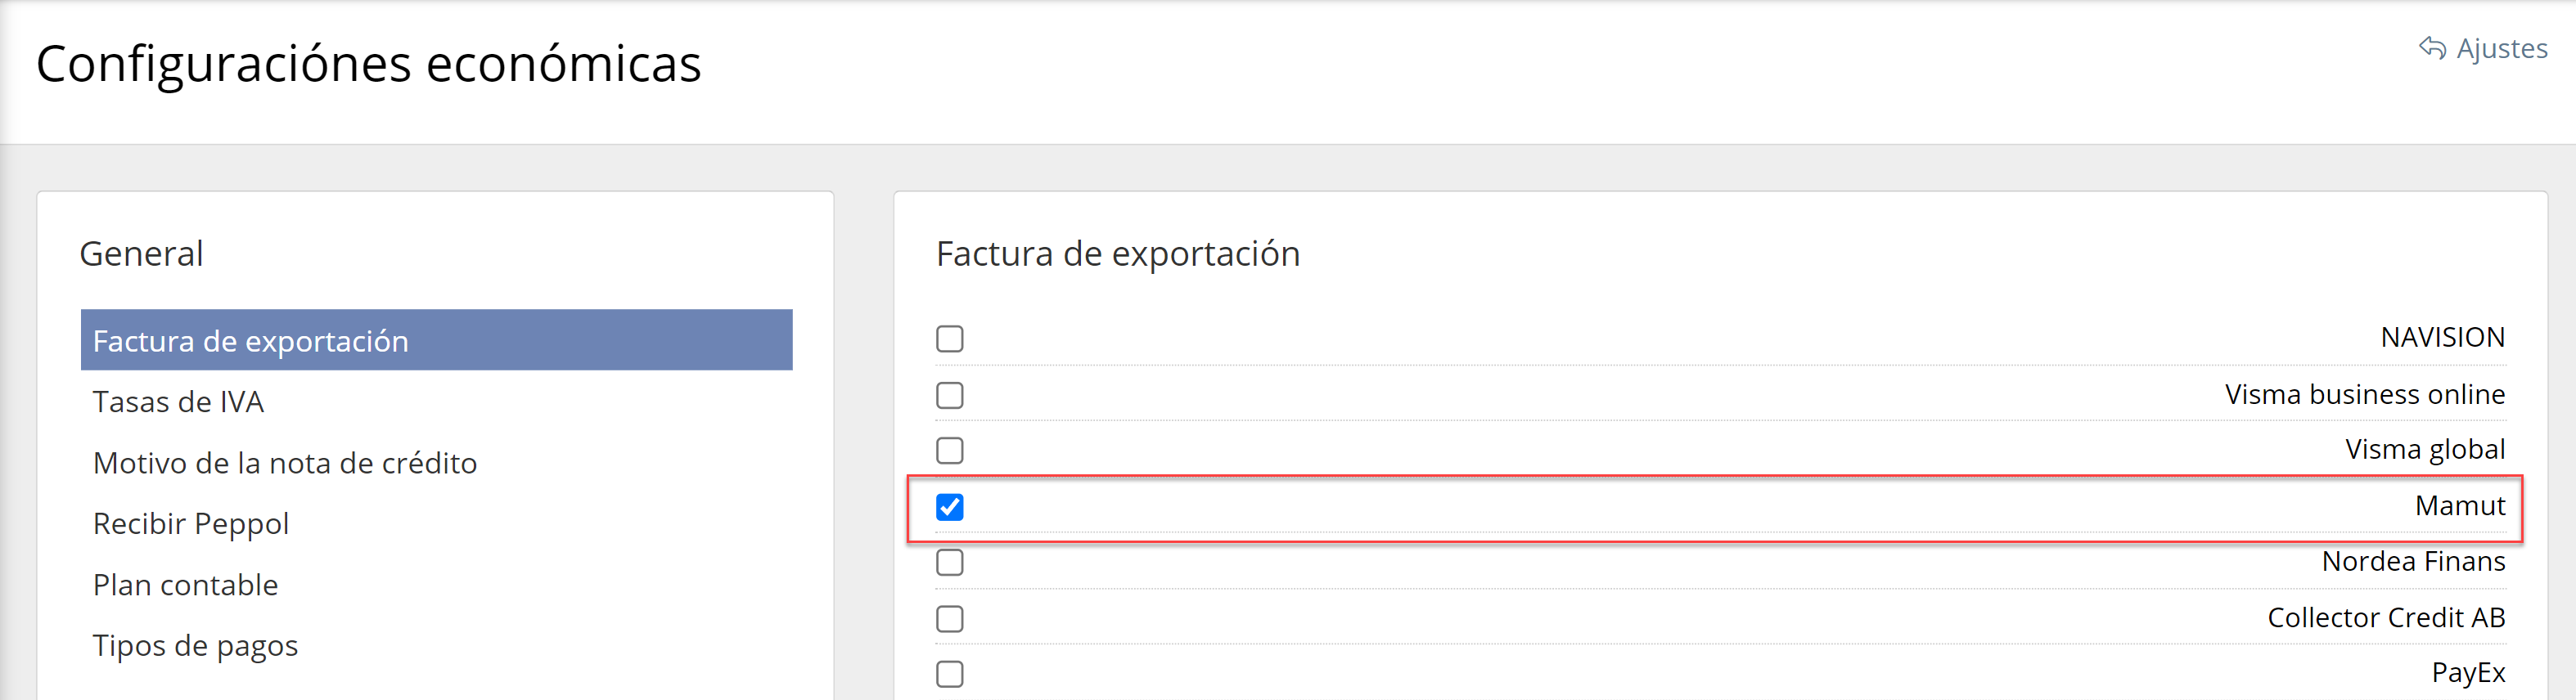This screenshot has width=2576, height=700.
Task: Enable the NAVISION checkbox
Action: click(x=949, y=339)
